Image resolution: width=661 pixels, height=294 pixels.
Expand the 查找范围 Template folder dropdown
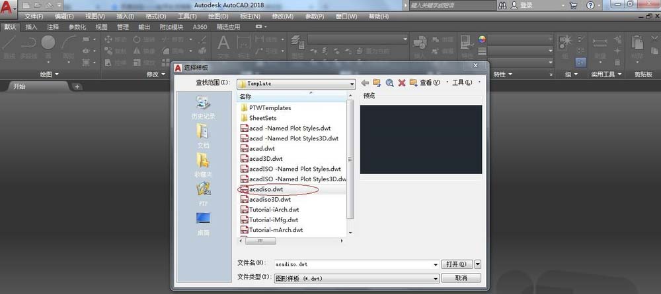pyautogui.click(x=352, y=84)
